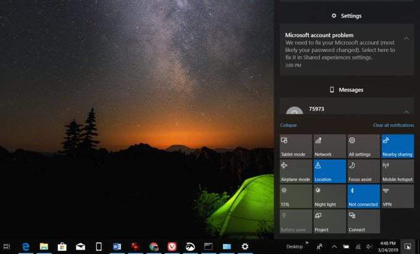
Task: Enable Night light tile
Action: click(330, 197)
